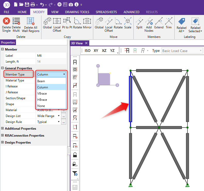
Task: Click the purple view cube face
Action: (104, 79)
